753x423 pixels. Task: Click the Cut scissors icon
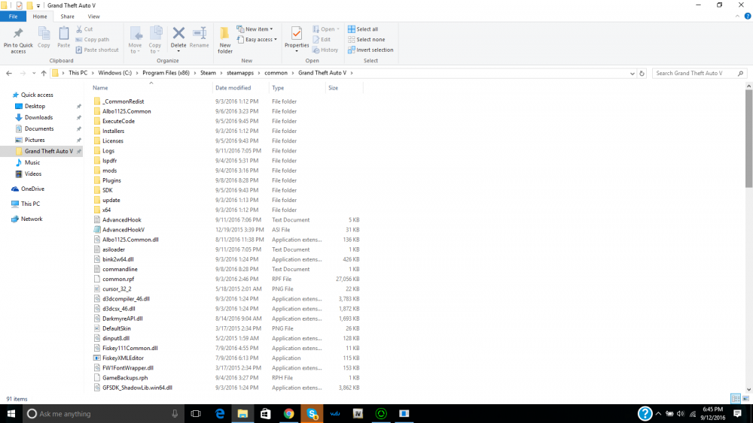click(x=79, y=29)
